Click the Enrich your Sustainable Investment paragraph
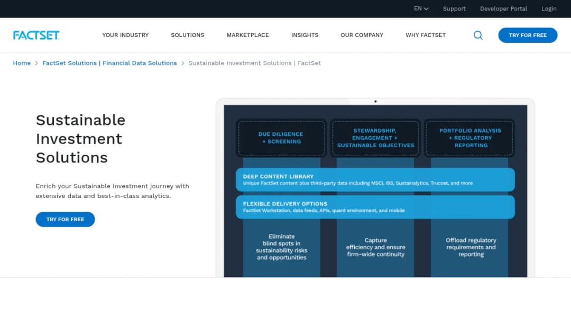Image resolution: width=571 pixels, height=321 pixels. [112, 191]
